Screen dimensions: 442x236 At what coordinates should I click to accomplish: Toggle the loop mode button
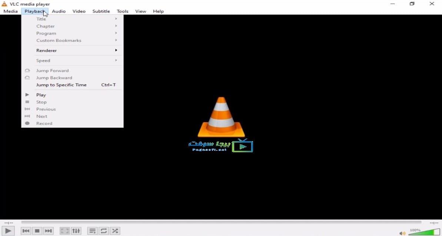103,231
